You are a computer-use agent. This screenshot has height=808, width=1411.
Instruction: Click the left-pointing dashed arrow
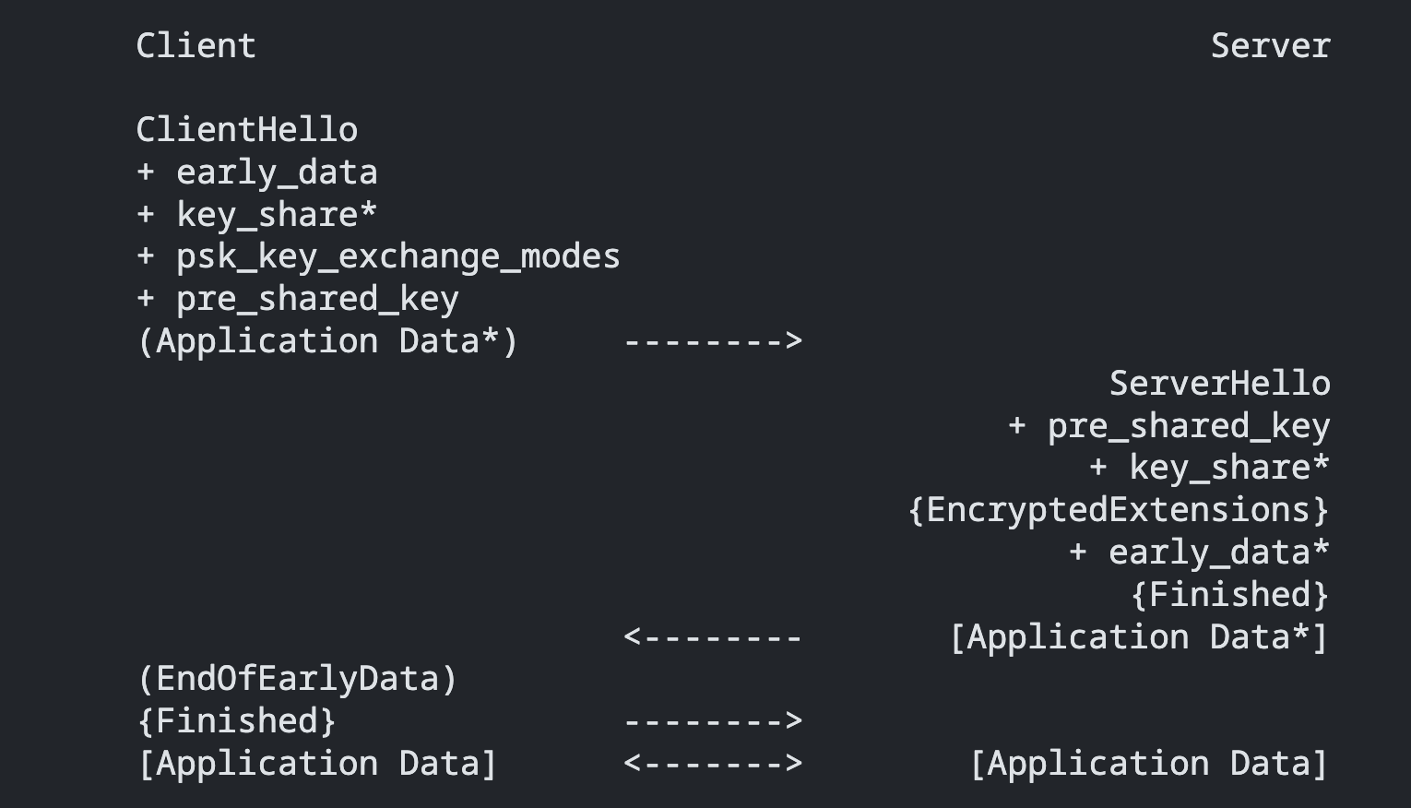713,637
